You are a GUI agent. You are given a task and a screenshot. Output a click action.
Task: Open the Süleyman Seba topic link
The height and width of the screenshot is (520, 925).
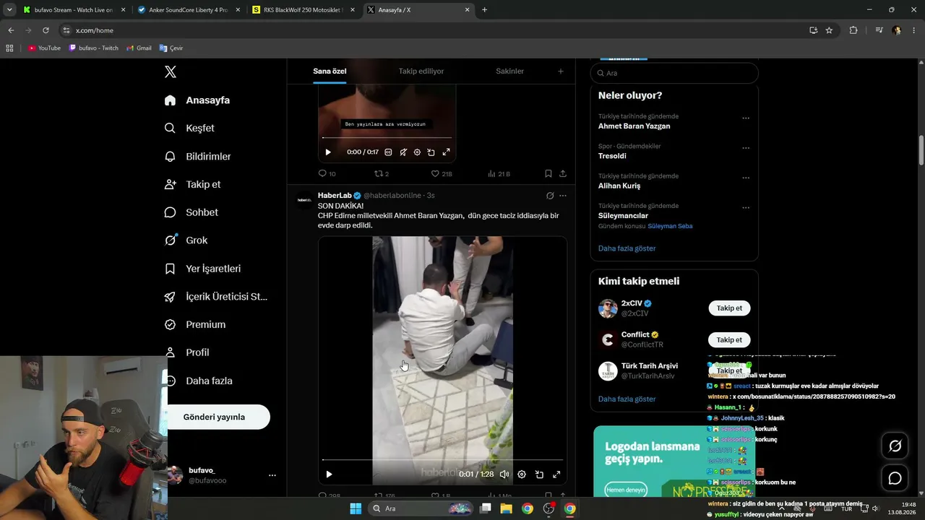click(670, 226)
